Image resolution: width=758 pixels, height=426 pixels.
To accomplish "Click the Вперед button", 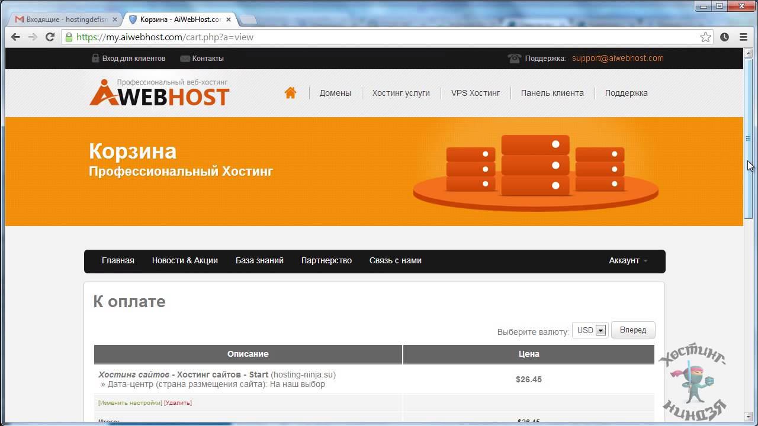I will point(633,330).
